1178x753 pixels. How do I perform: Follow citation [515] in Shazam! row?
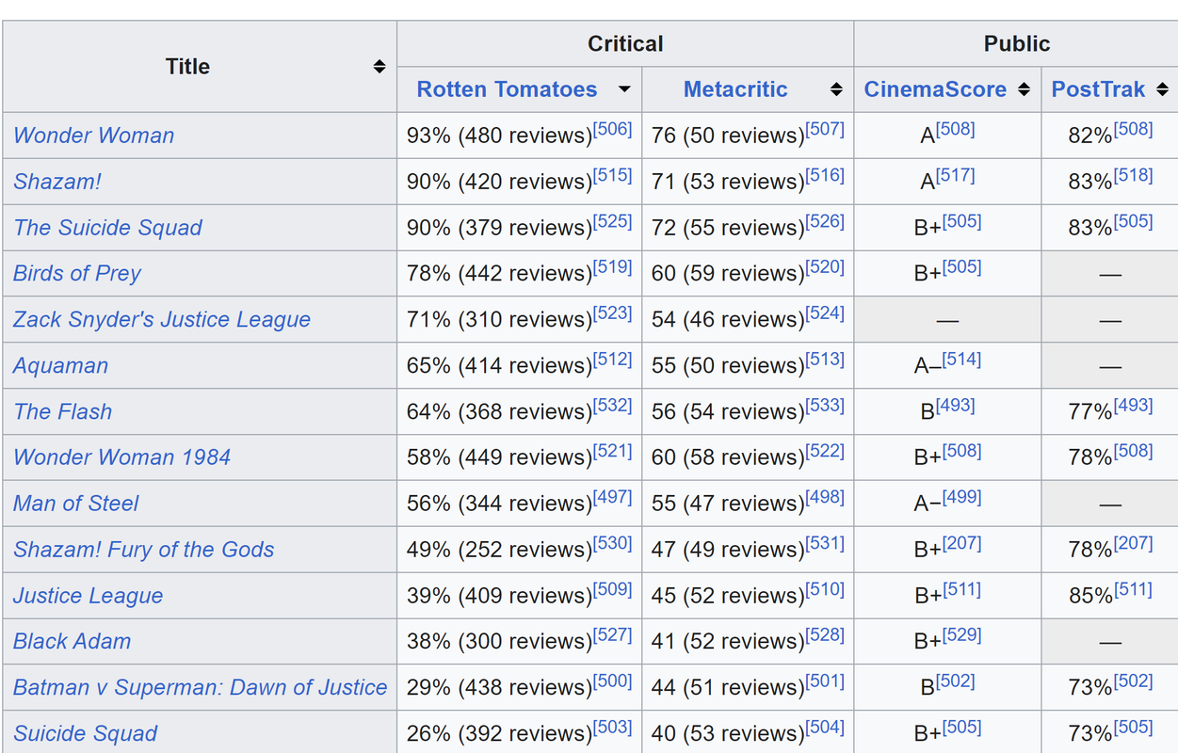(612, 175)
